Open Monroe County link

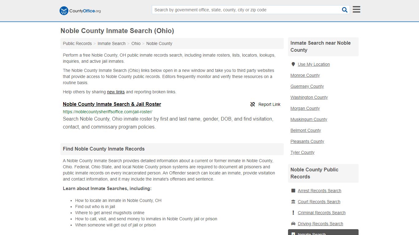point(305,75)
